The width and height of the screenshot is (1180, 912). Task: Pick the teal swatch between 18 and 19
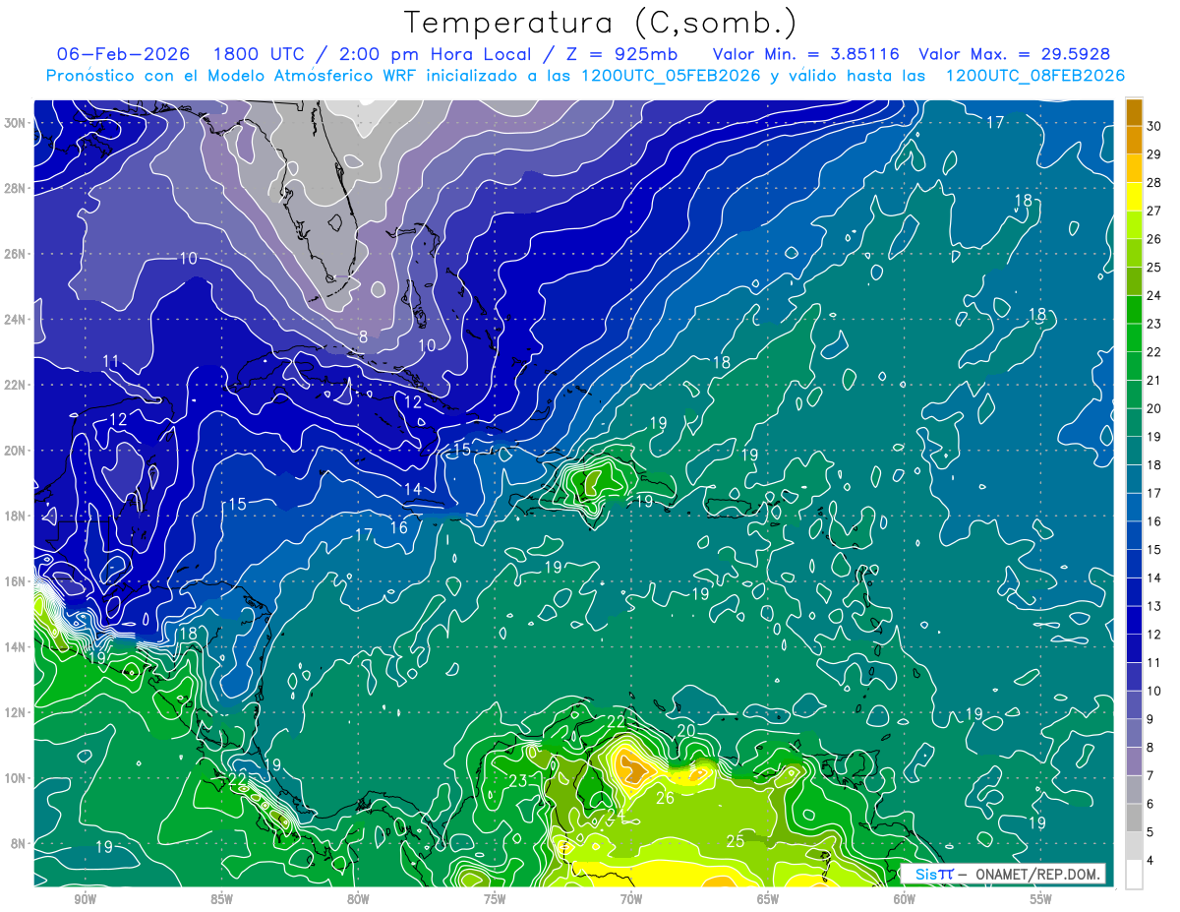click(x=1134, y=451)
